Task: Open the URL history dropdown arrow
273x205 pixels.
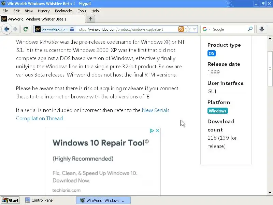Action: [195, 29]
